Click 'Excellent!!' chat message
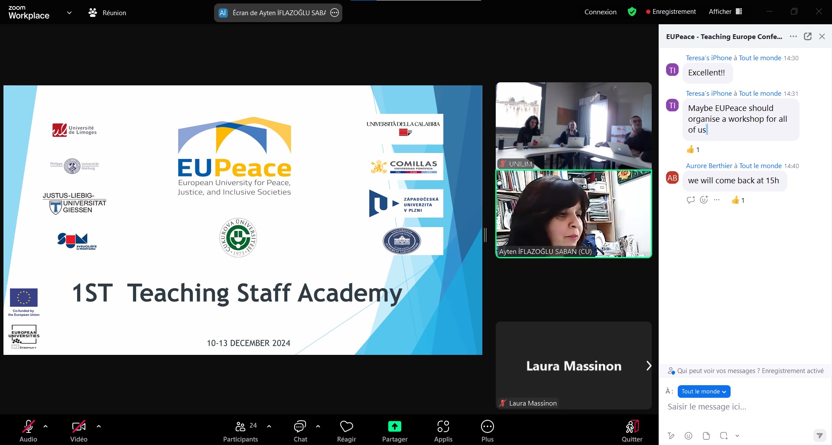832x445 pixels. pyautogui.click(x=707, y=72)
